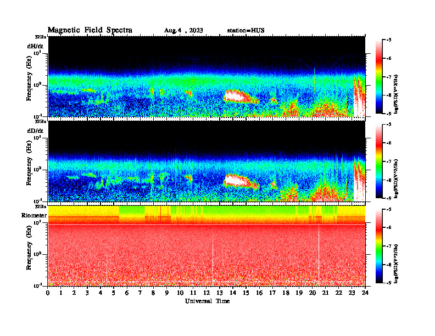Screen dimensions: 435x336
Task: Click the "-5" value on the Riometer color bar
Action: click(389, 209)
